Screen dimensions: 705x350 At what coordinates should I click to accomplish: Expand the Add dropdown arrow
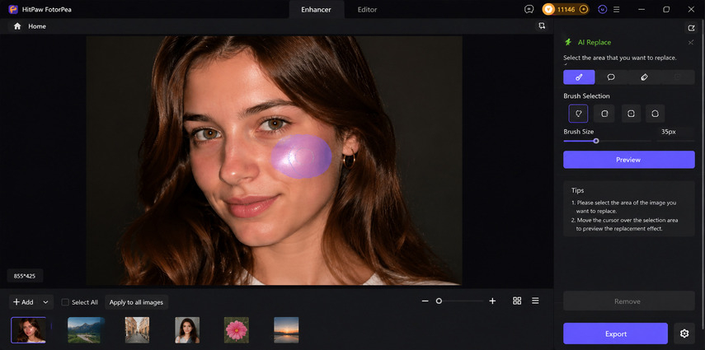coord(45,302)
